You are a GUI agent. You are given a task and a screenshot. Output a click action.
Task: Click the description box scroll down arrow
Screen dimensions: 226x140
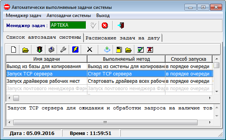click(217, 116)
